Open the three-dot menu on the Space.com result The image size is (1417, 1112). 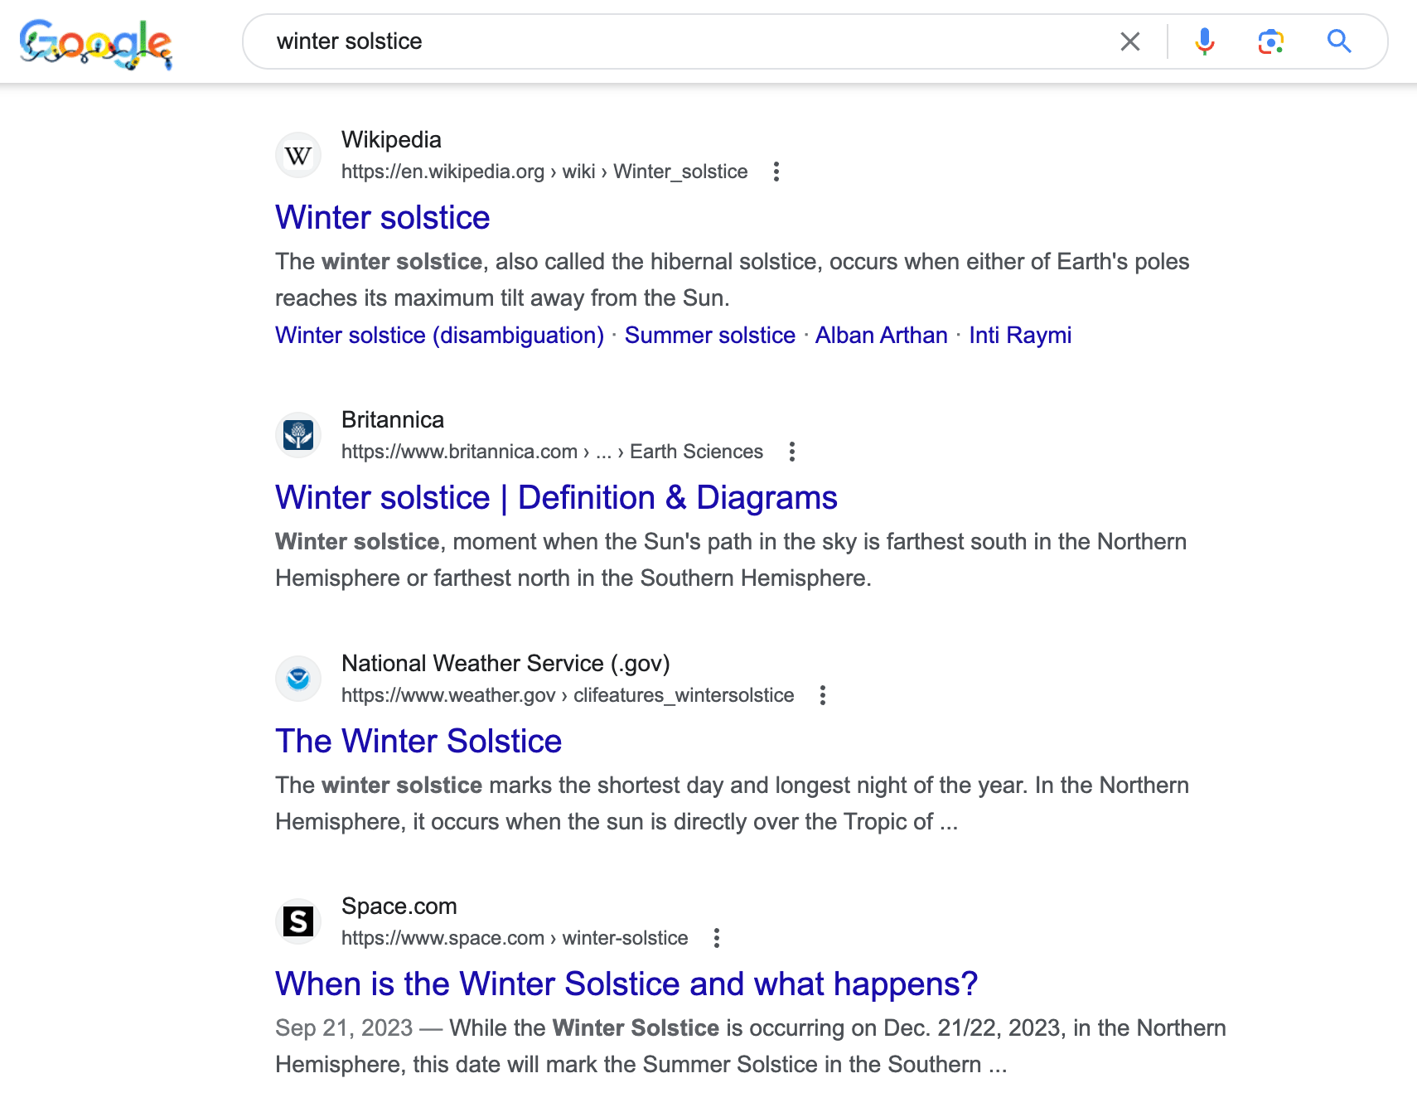pos(716,937)
